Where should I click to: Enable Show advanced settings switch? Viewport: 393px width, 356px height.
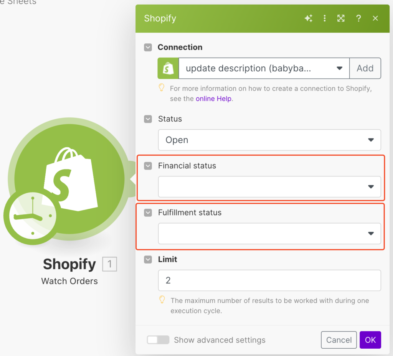click(158, 340)
